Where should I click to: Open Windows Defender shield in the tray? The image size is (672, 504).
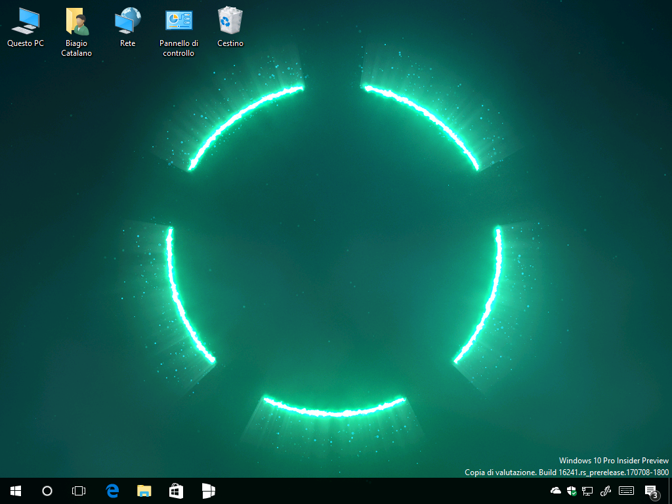[x=572, y=491]
